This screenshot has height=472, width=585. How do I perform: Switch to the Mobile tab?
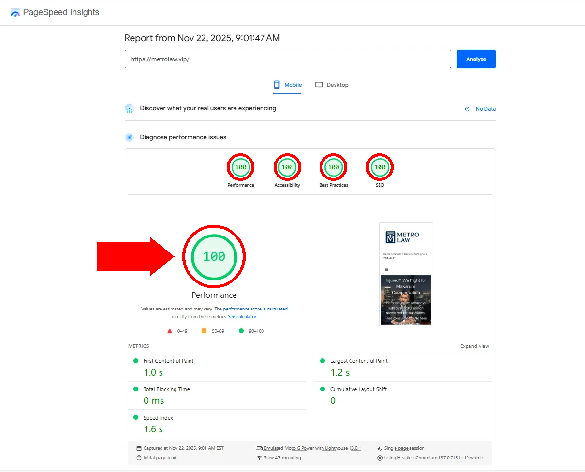287,85
